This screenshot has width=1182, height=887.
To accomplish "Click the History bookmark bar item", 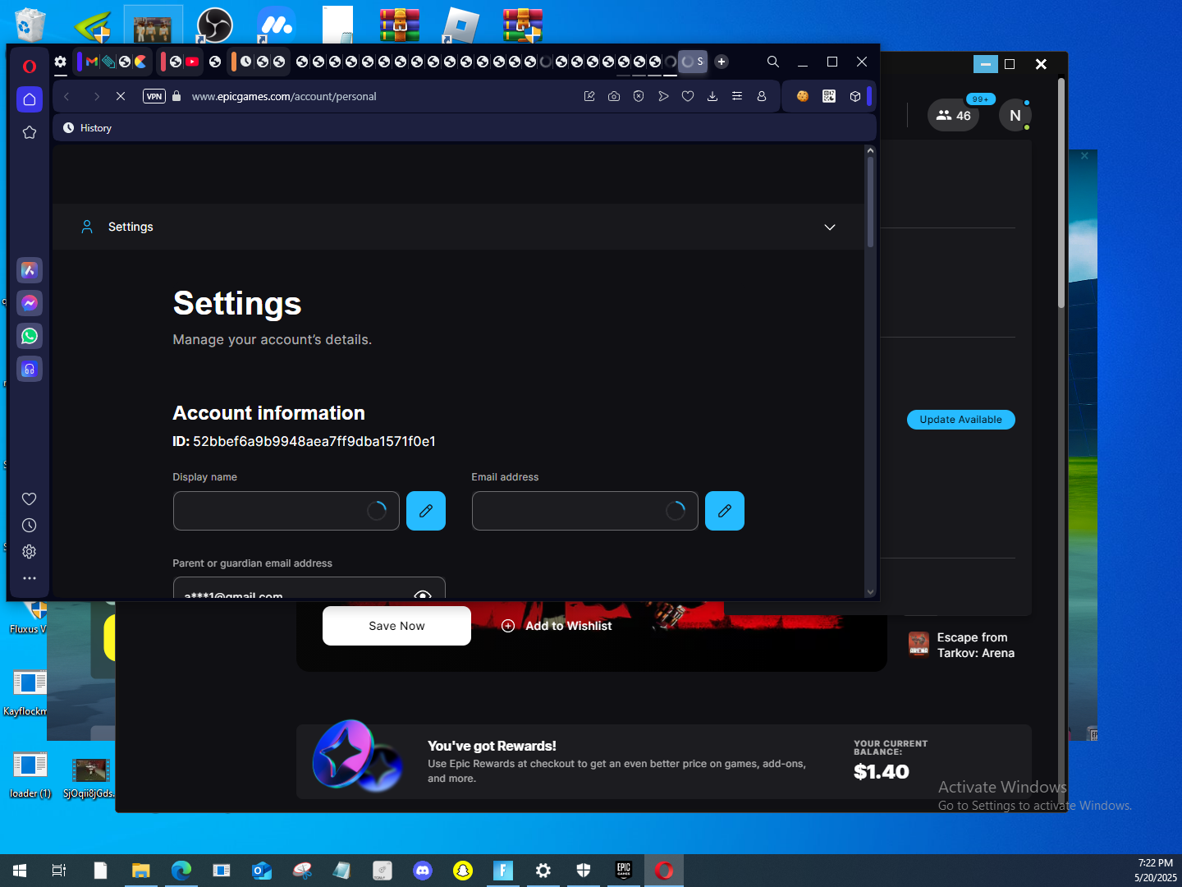I will 87,128.
